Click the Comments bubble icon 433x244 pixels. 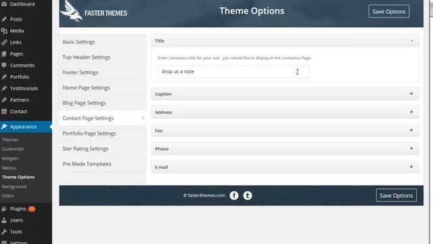point(4,65)
